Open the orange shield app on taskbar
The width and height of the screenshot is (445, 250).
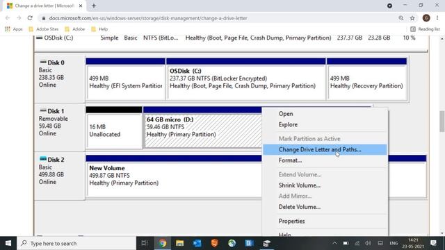215,243
